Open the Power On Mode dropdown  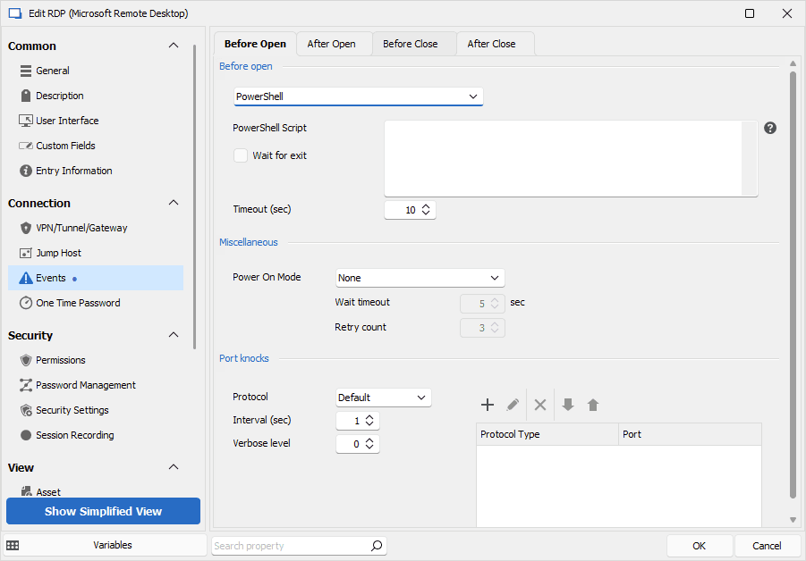[420, 278]
